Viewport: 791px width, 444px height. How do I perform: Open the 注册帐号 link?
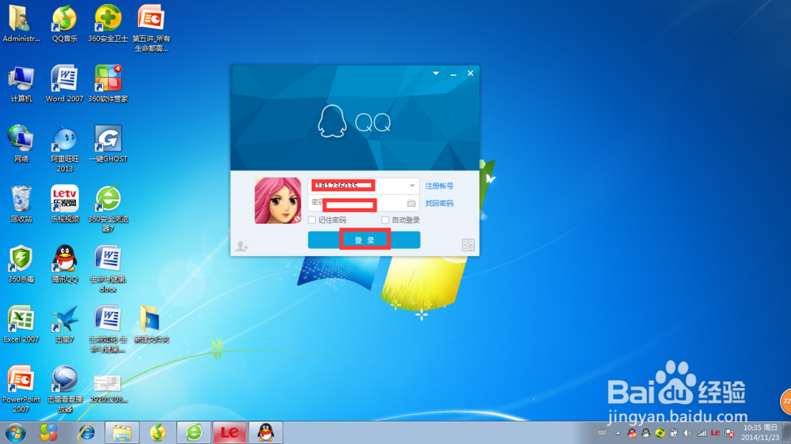(x=439, y=186)
